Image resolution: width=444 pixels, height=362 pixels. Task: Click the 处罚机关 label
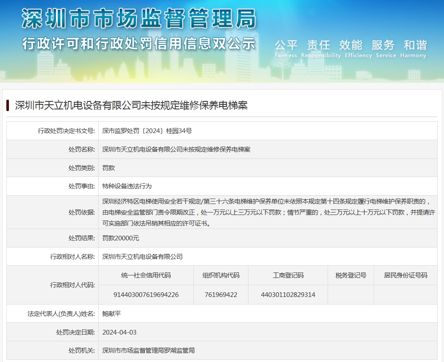click(x=82, y=351)
